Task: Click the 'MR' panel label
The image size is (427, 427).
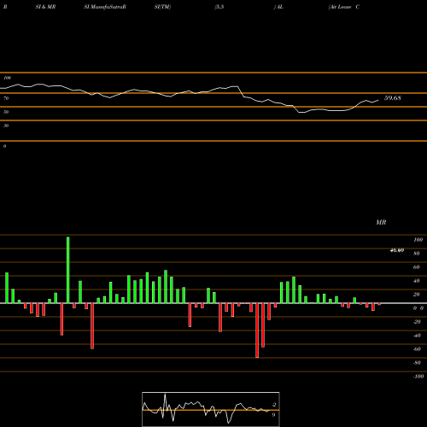Action: [x=381, y=222]
